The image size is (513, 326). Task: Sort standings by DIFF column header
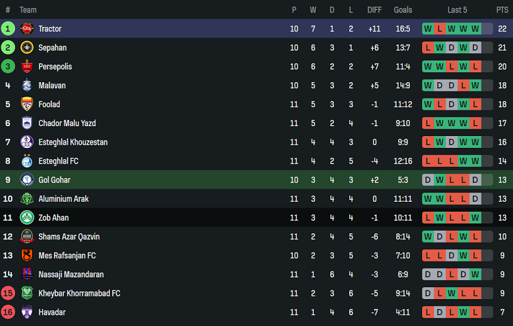(x=374, y=10)
